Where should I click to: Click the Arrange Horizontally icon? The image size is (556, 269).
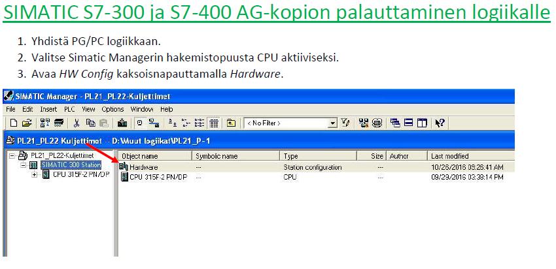[x=408, y=123]
